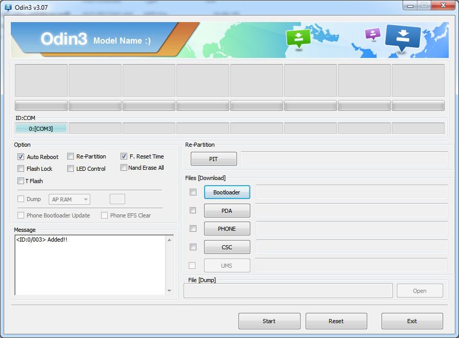
Task: Exit Odin3 with the Exit button
Action: [x=412, y=321]
